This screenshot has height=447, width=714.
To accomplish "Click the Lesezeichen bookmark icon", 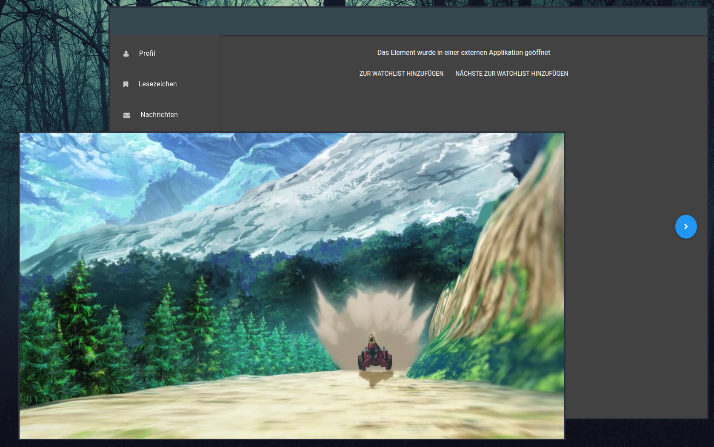I will click(x=126, y=84).
